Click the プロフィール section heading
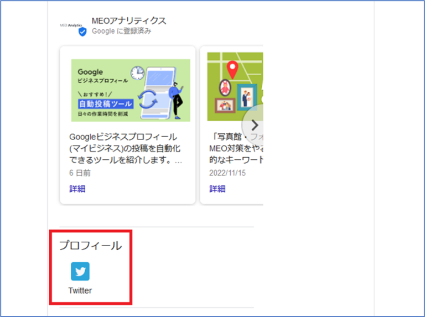This screenshot has height=317, width=425. point(90,246)
